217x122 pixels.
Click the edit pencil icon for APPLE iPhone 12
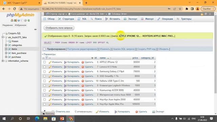pyautogui.click(x=50, y=62)
